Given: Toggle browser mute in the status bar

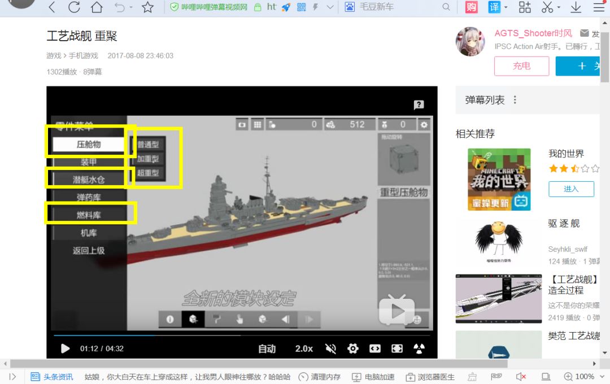Looking at the screenshot, I should point(521,377).
